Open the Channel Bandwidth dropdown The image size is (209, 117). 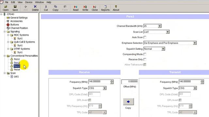point(160,26)
